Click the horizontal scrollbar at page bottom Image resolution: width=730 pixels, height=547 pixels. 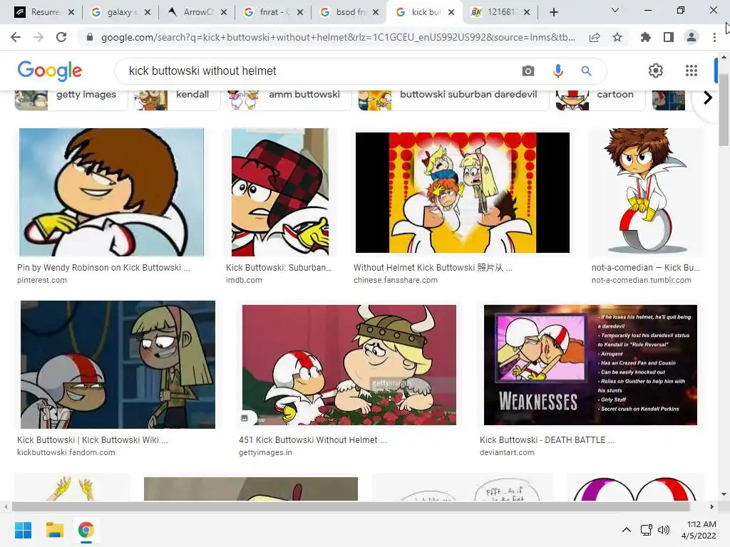pyautogui.click(x=351, y=506)
